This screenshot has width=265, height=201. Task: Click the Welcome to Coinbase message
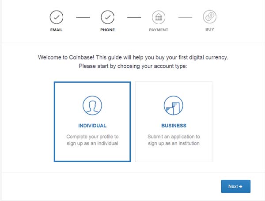132,58
